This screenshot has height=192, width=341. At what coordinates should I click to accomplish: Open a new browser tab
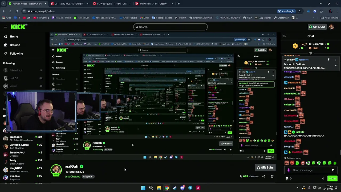(178, 4)
